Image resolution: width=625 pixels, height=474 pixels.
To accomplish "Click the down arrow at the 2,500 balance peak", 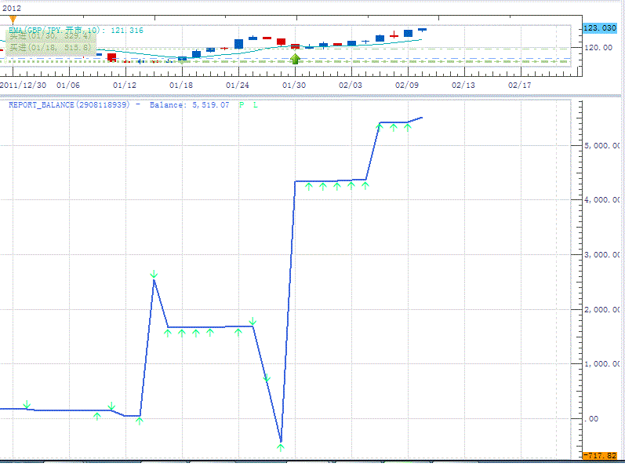I will pos(154,274).
